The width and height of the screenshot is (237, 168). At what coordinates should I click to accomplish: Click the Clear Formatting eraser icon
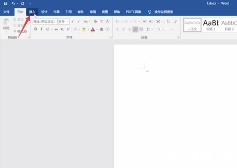point(96,21)
